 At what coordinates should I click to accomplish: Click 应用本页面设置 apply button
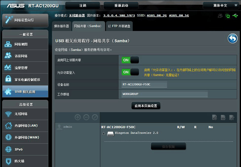(x=146, y=106)
